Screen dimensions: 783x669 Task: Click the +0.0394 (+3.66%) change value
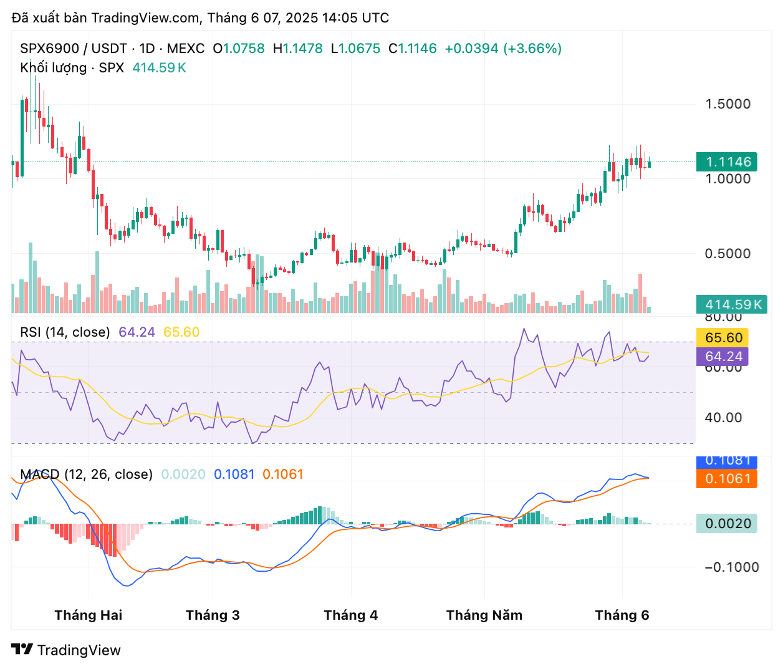tap(503, 49)
